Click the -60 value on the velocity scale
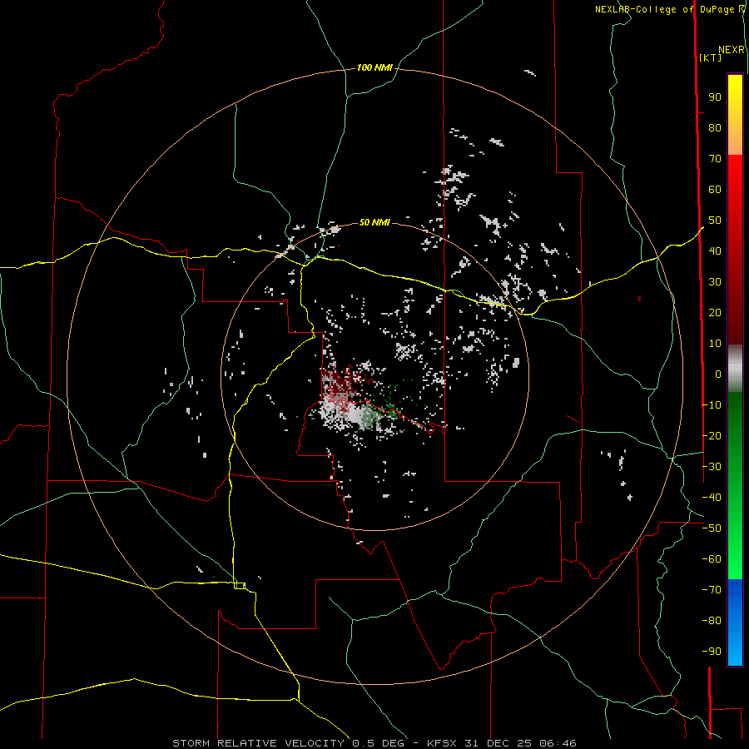 [x=712, y=559]
